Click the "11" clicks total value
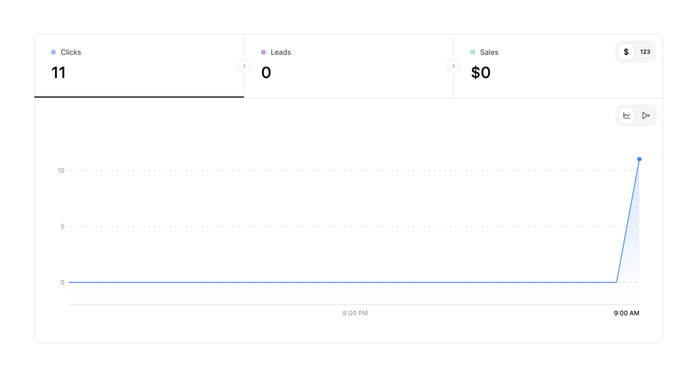697x377 pixels. pyautogui.click(x=59, y=72)
